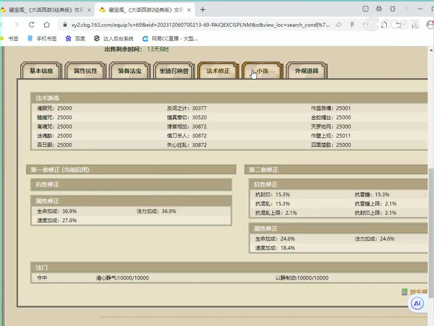Open the 书签 bookmarks star item

[10, 38]
